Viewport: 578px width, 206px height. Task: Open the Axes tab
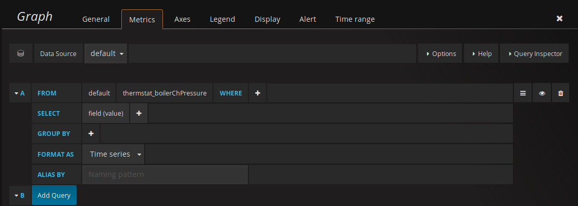click(x=182, y=19)
